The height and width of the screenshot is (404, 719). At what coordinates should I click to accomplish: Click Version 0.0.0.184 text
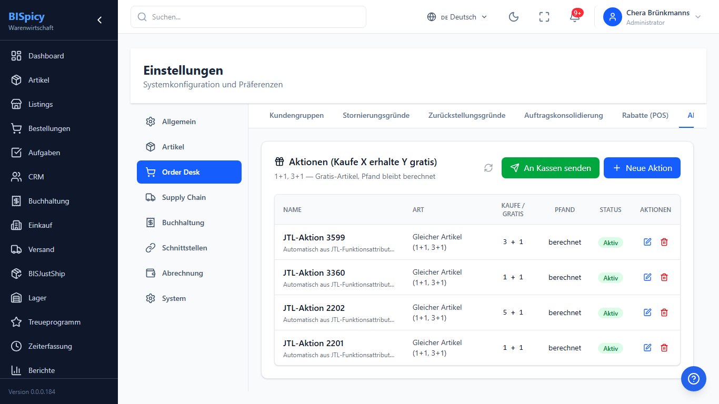point(32,392)
